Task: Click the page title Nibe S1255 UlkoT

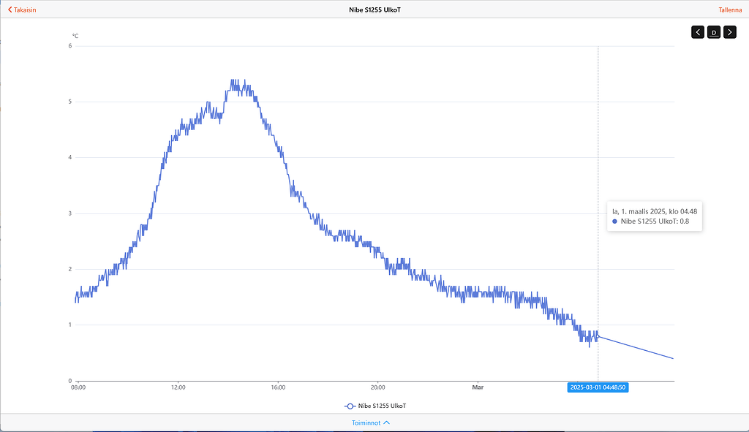Action: [x=374, y=10]
